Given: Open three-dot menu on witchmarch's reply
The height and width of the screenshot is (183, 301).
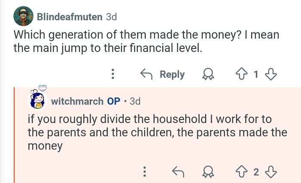Looking at the screenshot, I should click(144, 172).
